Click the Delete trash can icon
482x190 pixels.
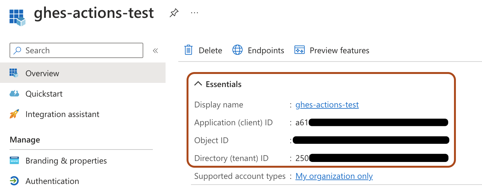point(188,50)
